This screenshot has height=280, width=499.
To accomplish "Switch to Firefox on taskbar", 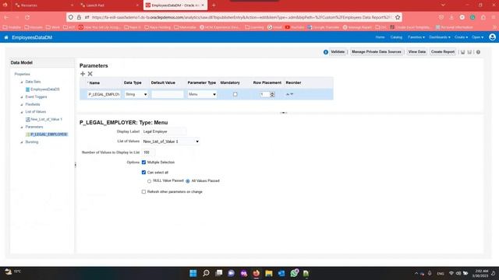I will [x=257, y=273].
